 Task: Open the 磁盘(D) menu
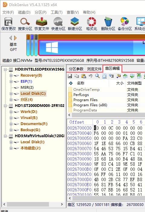(x=24, y=12)
